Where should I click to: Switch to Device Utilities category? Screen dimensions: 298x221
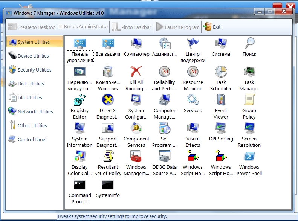[35, 56]
